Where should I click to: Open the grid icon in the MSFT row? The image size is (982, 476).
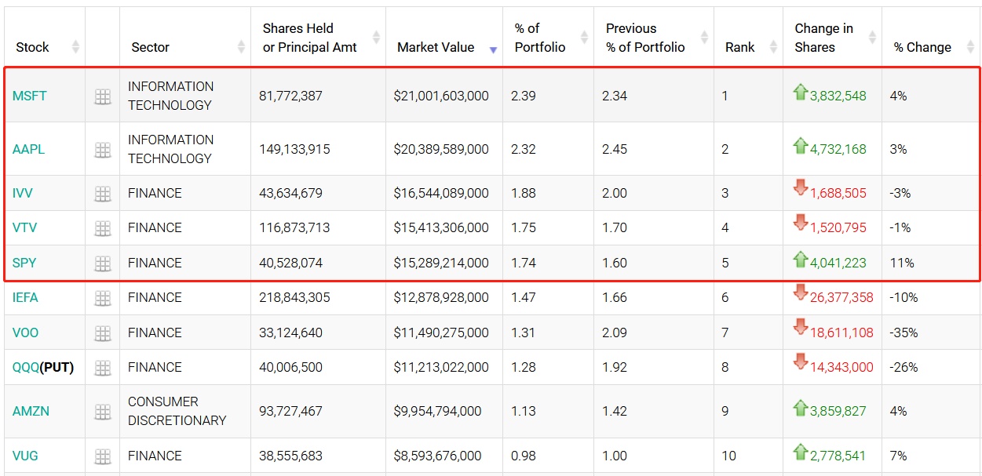coord(102,96)
